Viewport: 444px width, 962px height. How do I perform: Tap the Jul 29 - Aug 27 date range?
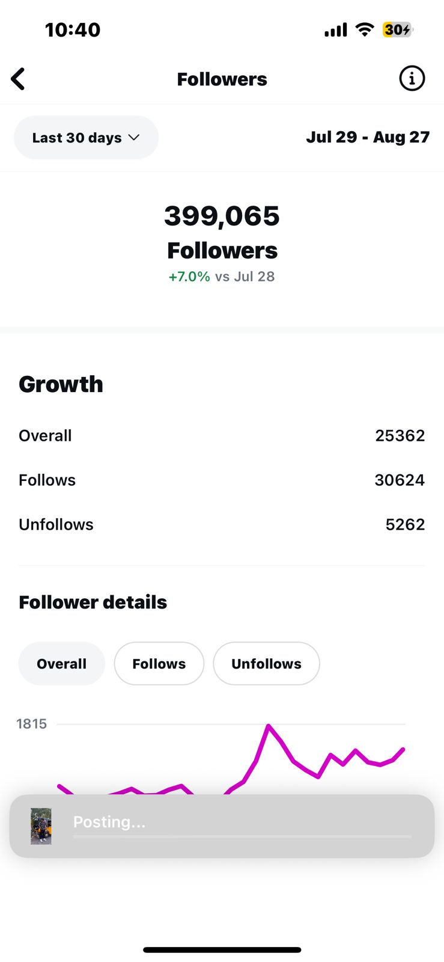point(368,137)
